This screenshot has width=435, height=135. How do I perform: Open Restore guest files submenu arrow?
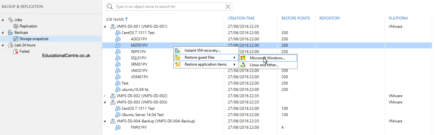234,57
